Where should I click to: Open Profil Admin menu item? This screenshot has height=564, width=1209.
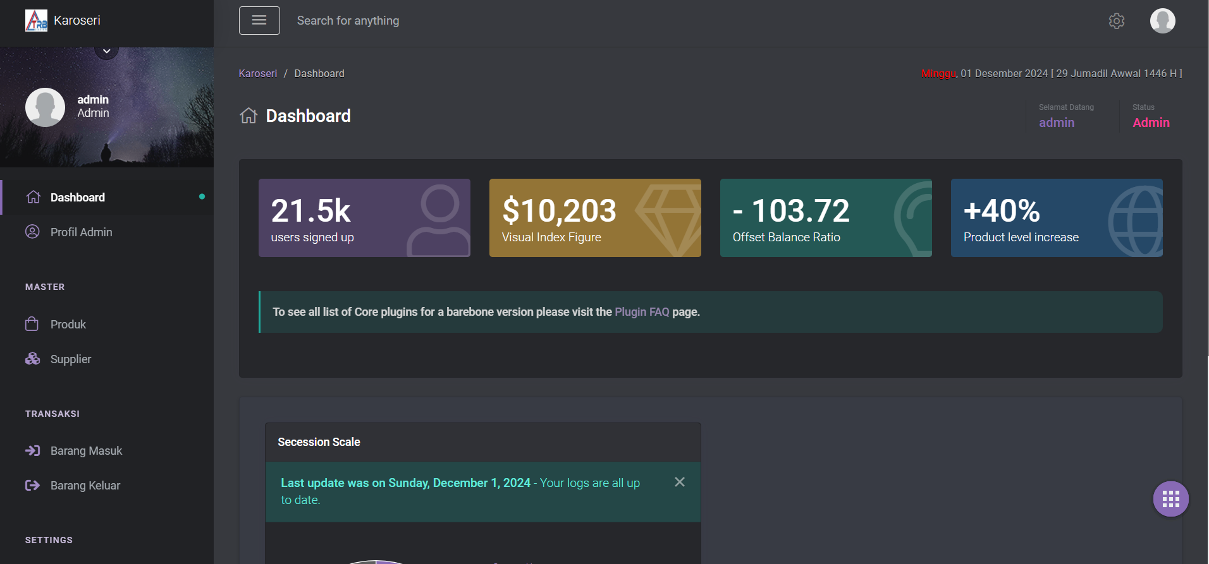(x=81, y=232)
